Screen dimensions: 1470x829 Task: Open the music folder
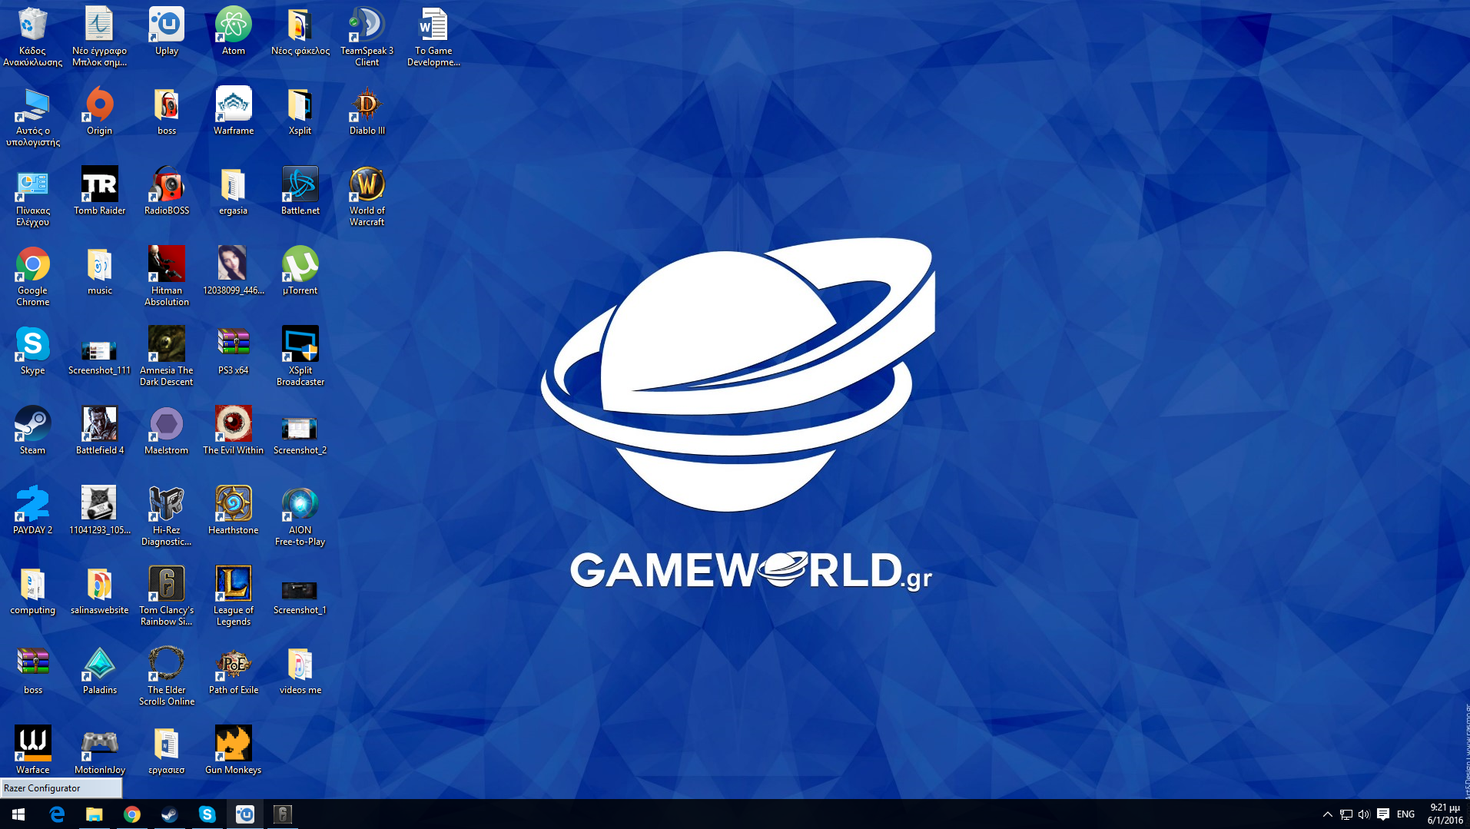99,270
